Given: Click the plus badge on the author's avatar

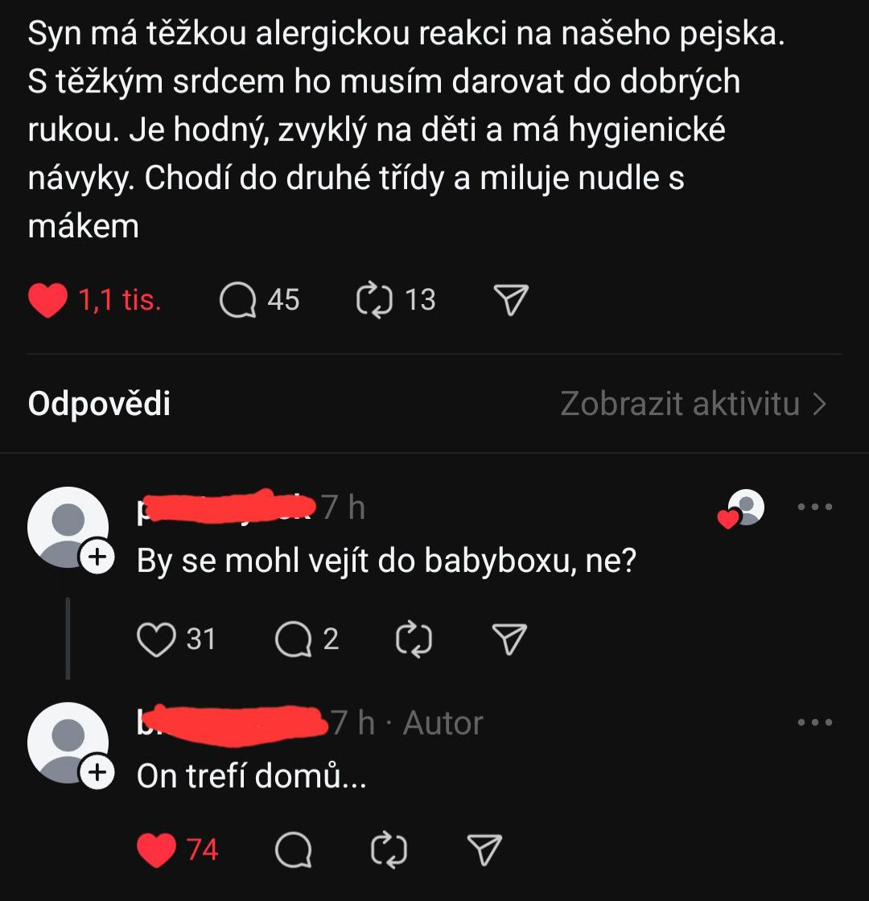Looking at the screenshot, I should click(x=97, y=773).
